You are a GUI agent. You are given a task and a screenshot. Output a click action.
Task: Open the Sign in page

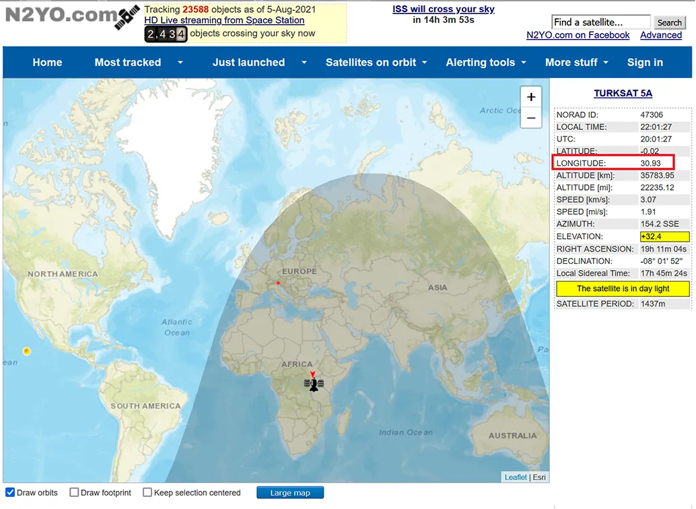coord(645,63)
